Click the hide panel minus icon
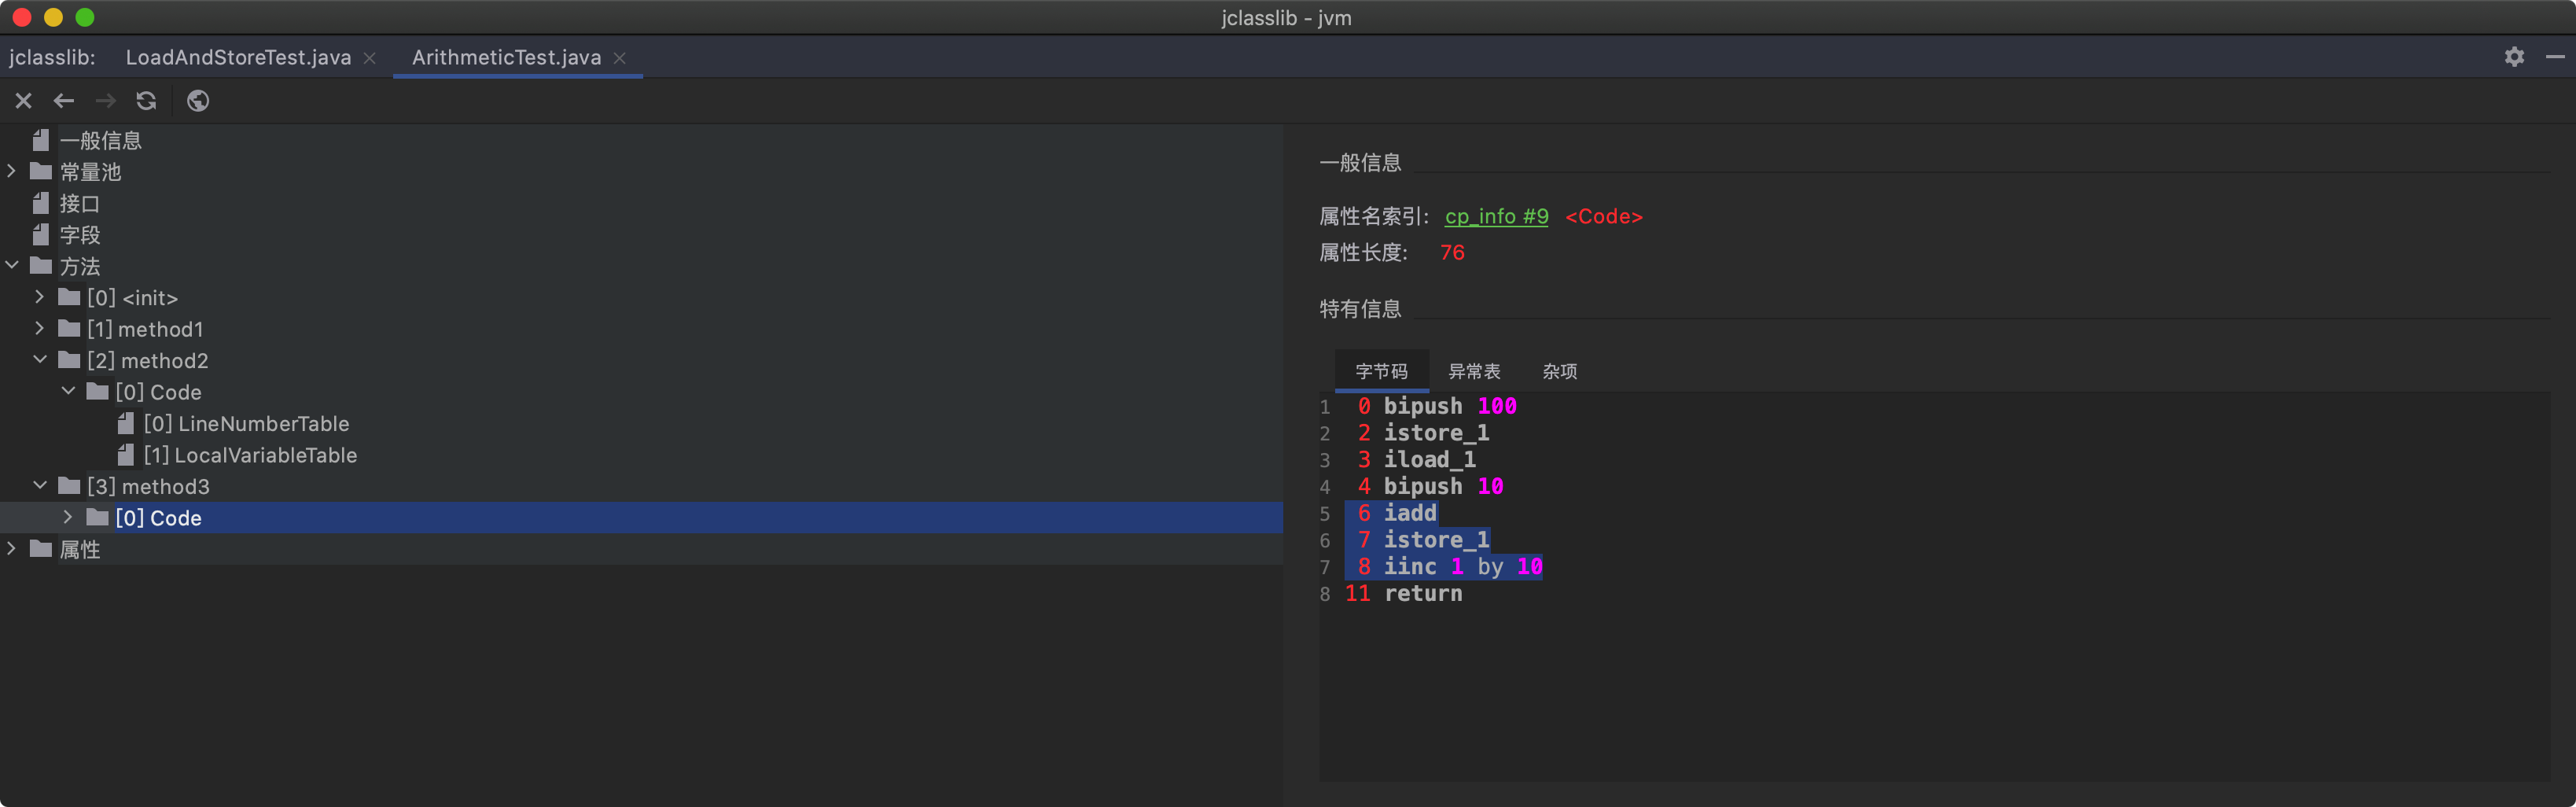Screen dimensions: 2576x807 pyautogui.click(x=2554, y=57)
